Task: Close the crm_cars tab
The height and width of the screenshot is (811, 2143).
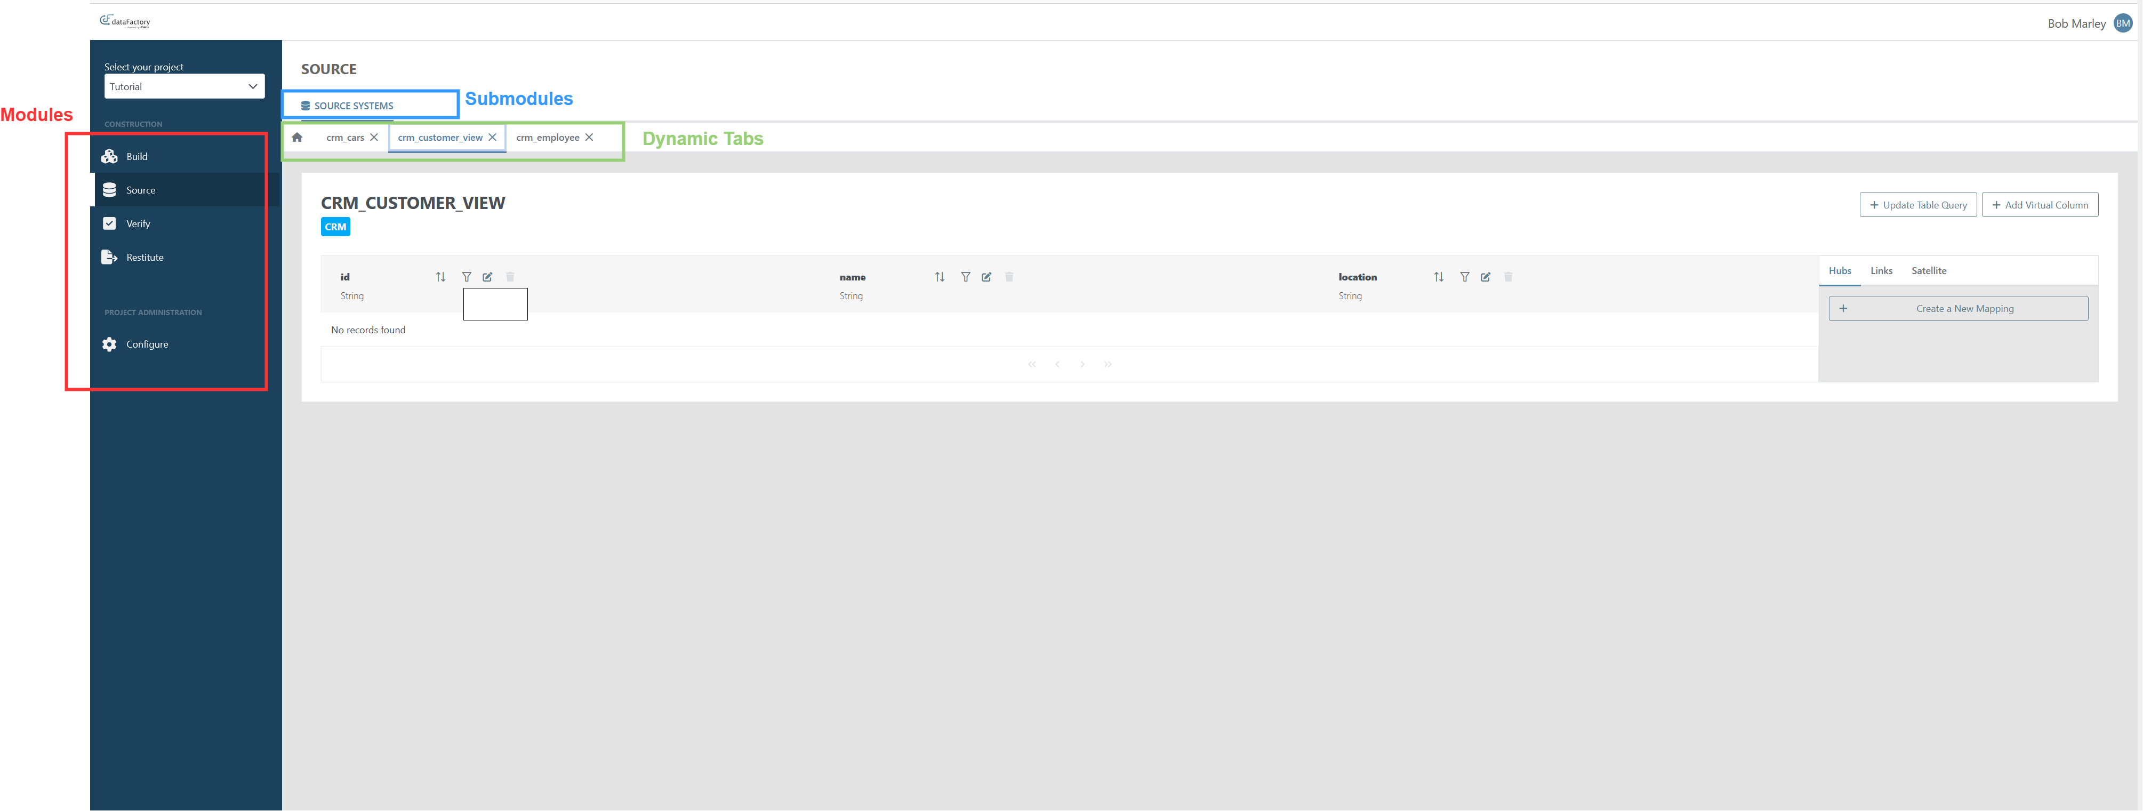Action: pyautogui.click(x=374, y=137)
